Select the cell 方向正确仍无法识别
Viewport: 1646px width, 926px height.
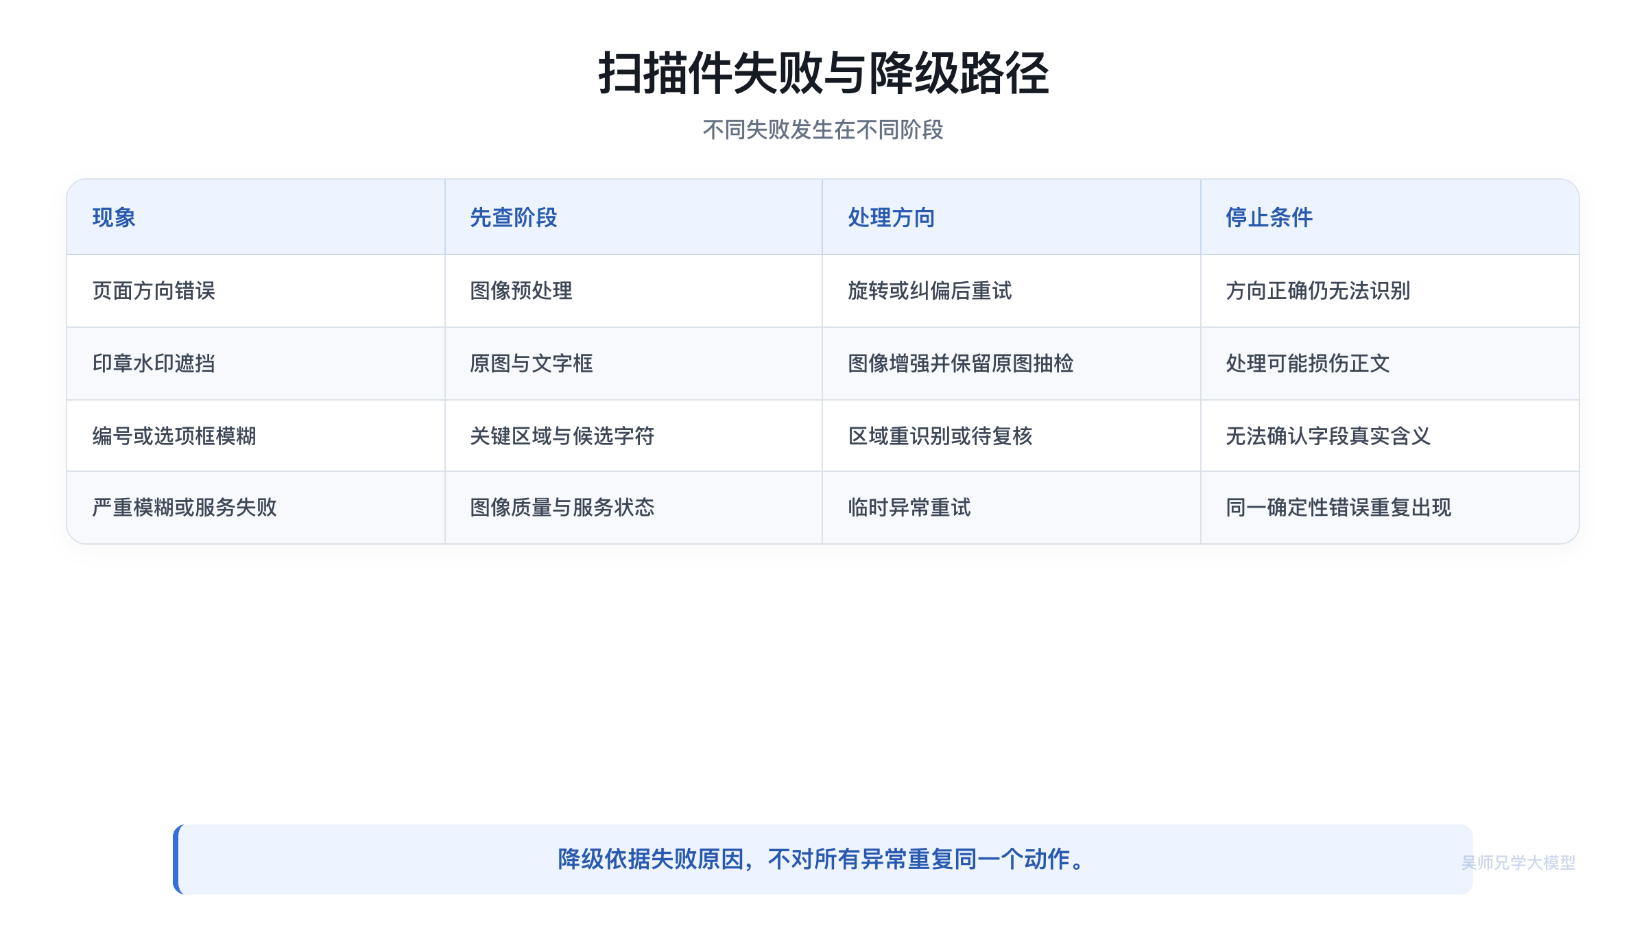coord(1390,291)
